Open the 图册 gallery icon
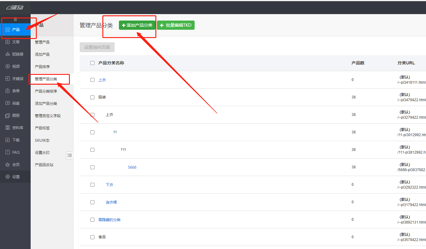Screen dimensions: 426x249 pyautogui.click(x=8, y=116)
